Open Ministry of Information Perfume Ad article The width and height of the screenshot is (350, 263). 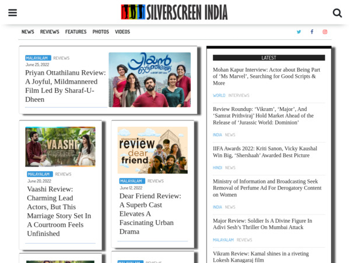(x=267, y=188)
